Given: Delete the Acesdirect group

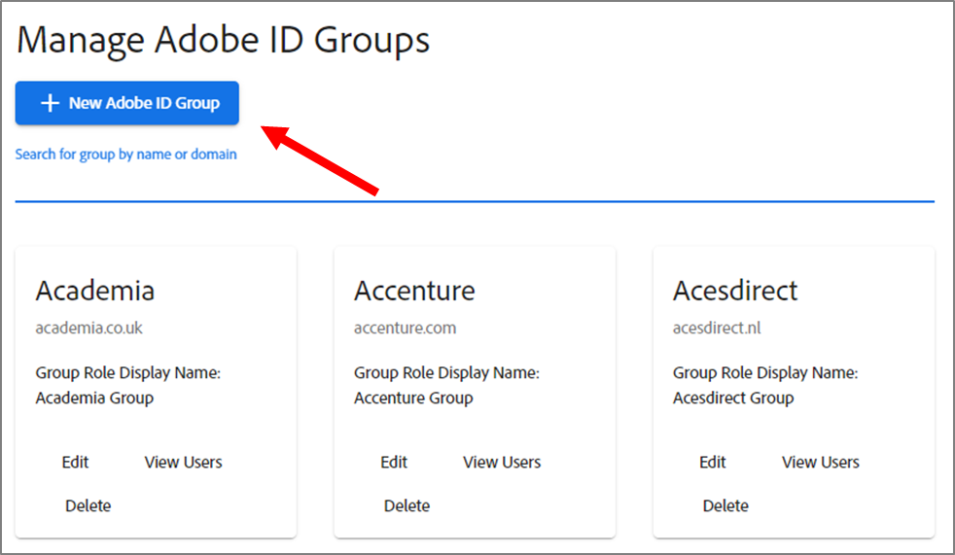Looking at the screenshot, I should tap(725, 505).
